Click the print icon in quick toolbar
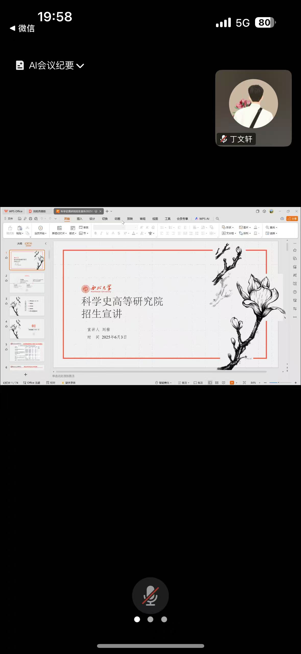301x654 pixels. click(30, 219)
